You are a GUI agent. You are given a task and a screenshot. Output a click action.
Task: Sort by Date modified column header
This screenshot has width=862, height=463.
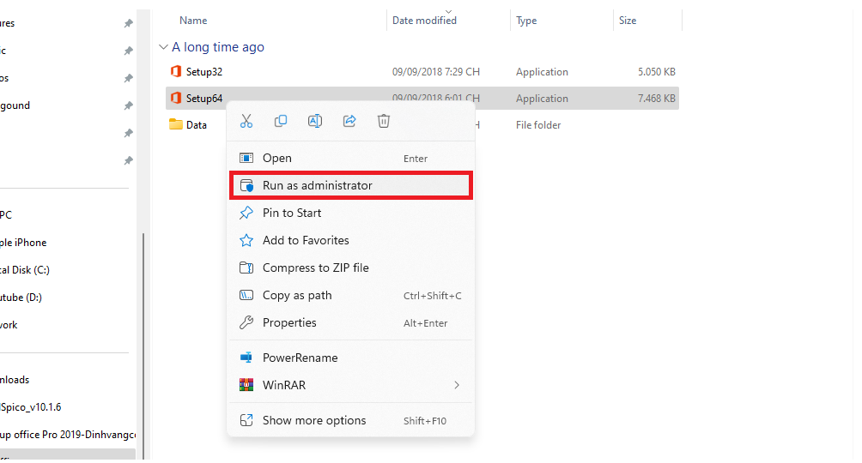point(424,21)
